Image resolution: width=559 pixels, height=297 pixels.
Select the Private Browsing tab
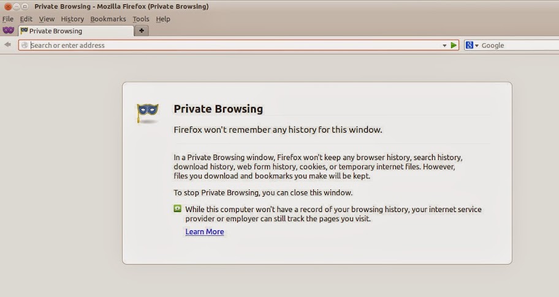pyautogui.click(x=76, y=31)
